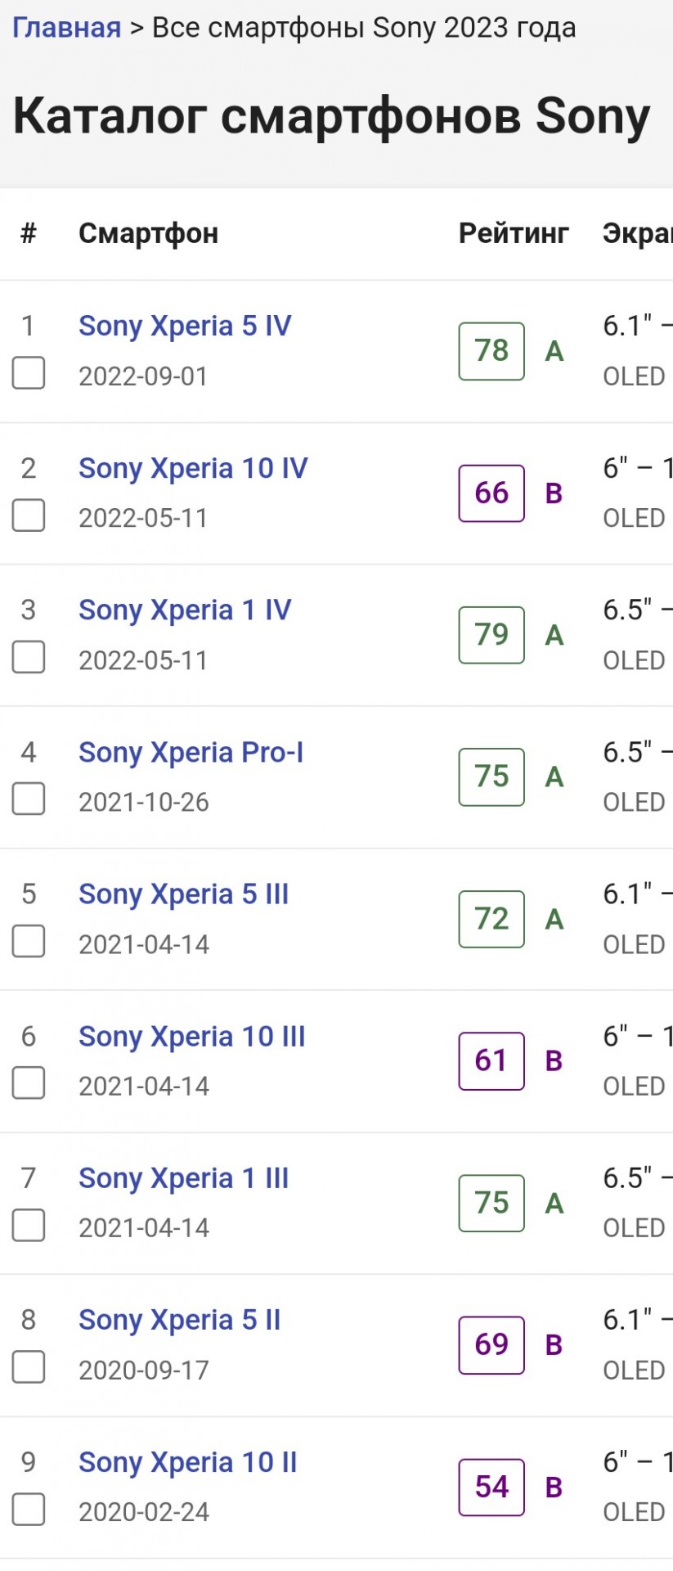Viewport: 673px width, 1571px height.
Task: Select the Sony Xperia 1 IV checkbox
Action: (x=29, y=657)
